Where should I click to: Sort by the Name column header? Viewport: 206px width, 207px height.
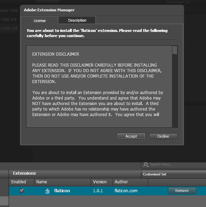(x=62, y=182)
